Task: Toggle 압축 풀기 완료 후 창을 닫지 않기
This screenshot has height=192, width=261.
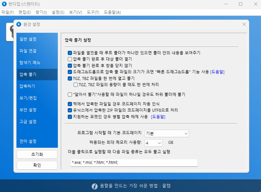Action: (70, 66)
